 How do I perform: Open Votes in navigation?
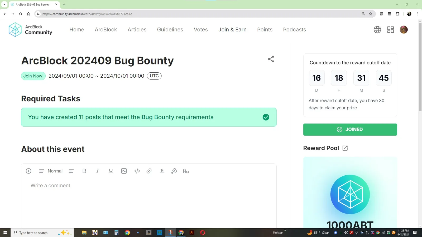tap(201, 30)
